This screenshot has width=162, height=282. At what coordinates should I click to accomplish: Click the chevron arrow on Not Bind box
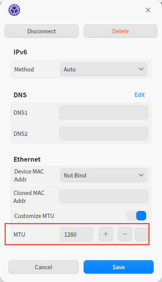coord(141,175)
